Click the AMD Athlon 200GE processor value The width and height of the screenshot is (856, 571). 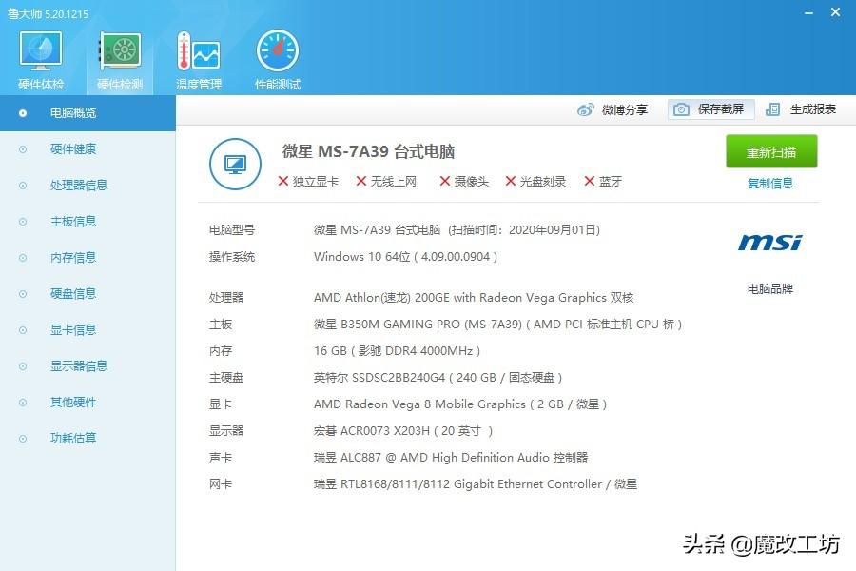pos(474,298)
